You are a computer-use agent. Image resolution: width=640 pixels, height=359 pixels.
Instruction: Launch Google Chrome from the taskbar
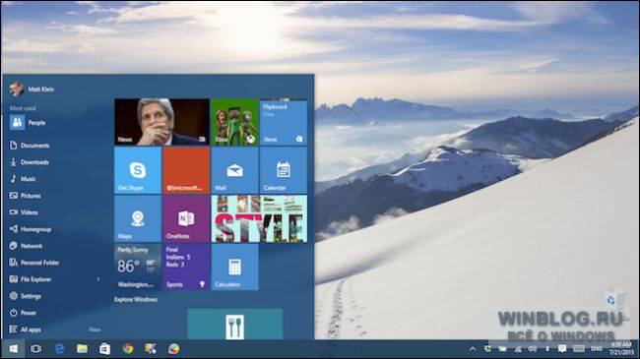point(128,349)
